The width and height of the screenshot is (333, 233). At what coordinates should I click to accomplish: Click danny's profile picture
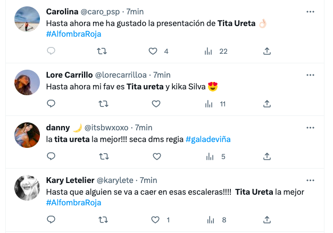tap(27, 135)
